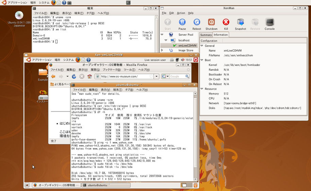This screenshot has height=191, width=311.
Task: Open Firefox URL history dropdown arrow
Action: (156, 76)
